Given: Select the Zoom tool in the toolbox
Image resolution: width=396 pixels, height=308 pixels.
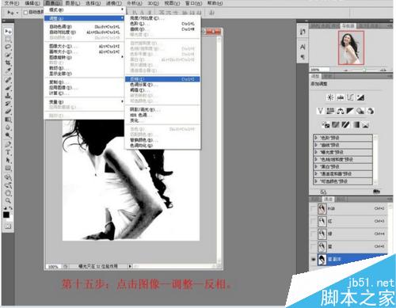Looking at the screenshot, I should pos(8,200).
